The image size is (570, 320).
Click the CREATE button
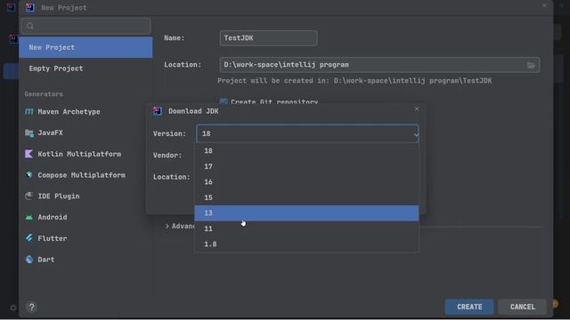[469, 307]
